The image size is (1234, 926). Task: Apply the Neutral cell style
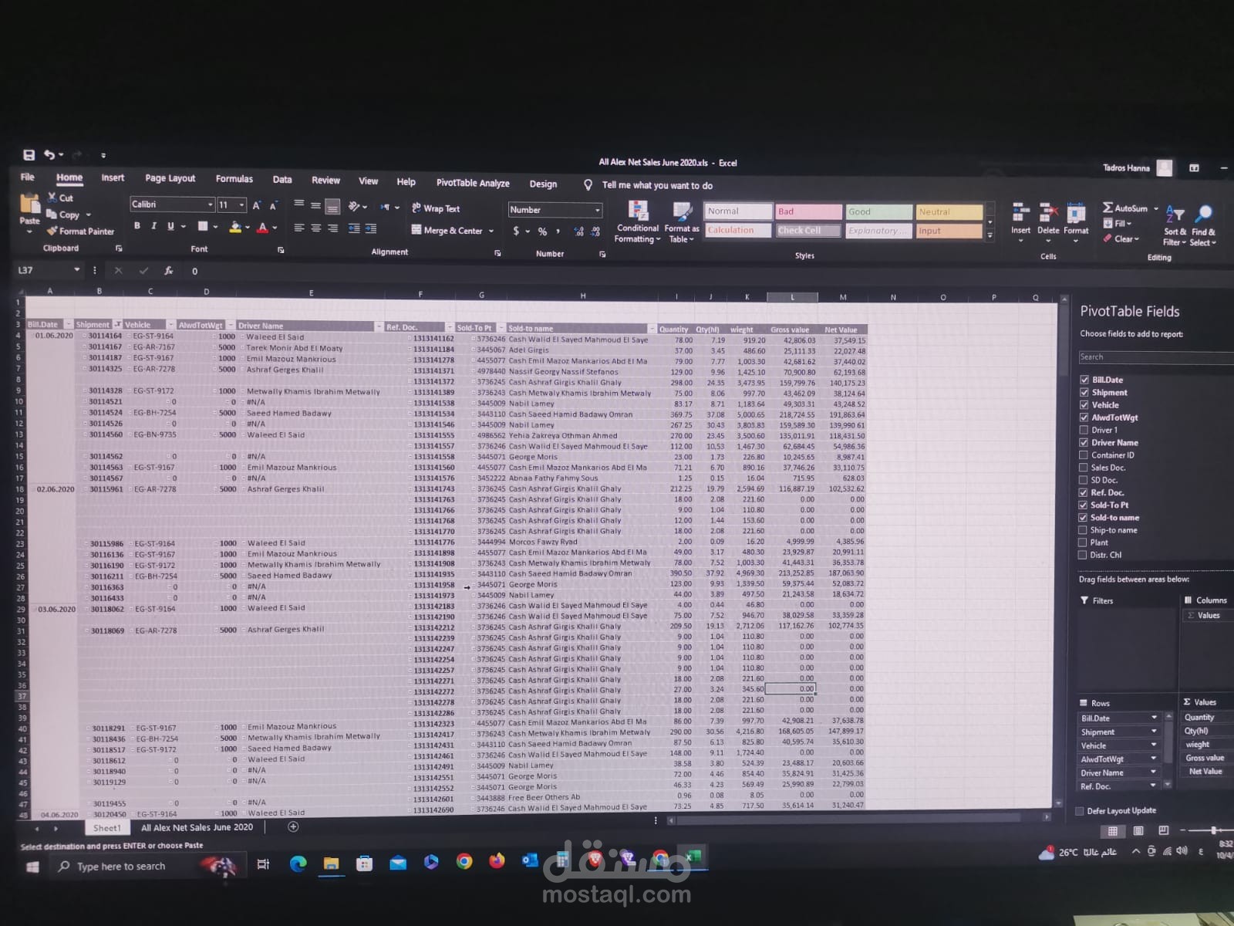click(949, 212)
